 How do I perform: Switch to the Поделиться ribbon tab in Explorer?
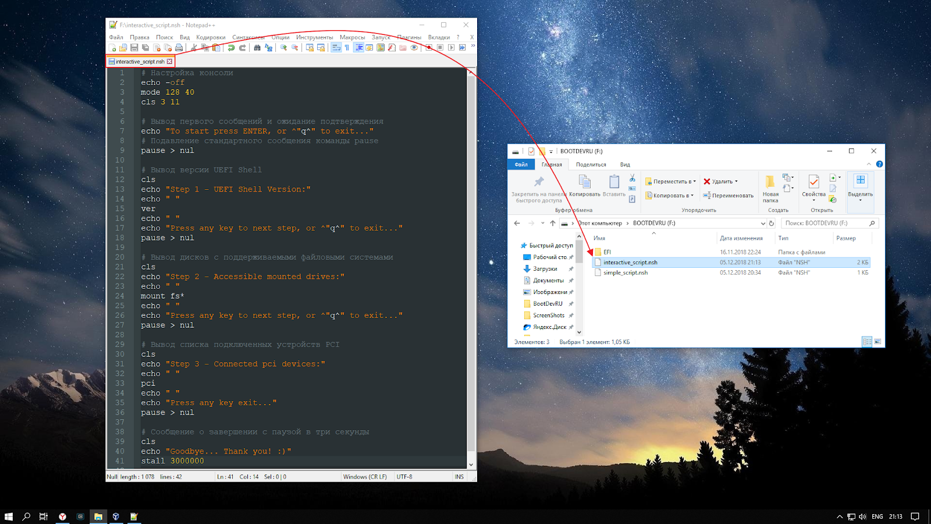pyautogui.click(x=591, y=165)
